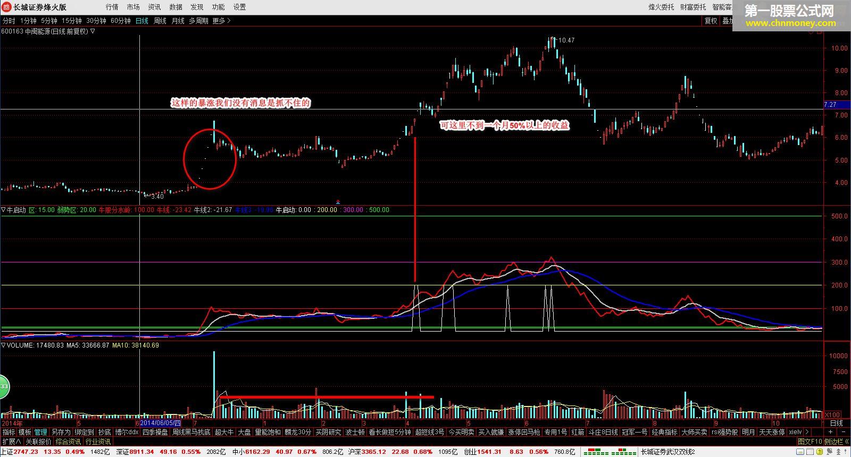Show more indicator tabs with right chevron
Image resolution: width=851 pixels, height=457 pixels.
tap(807, 432)
